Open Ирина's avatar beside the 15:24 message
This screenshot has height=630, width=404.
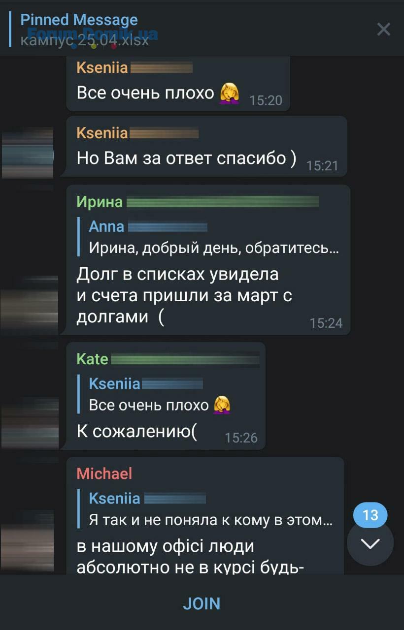pos(29,305)
